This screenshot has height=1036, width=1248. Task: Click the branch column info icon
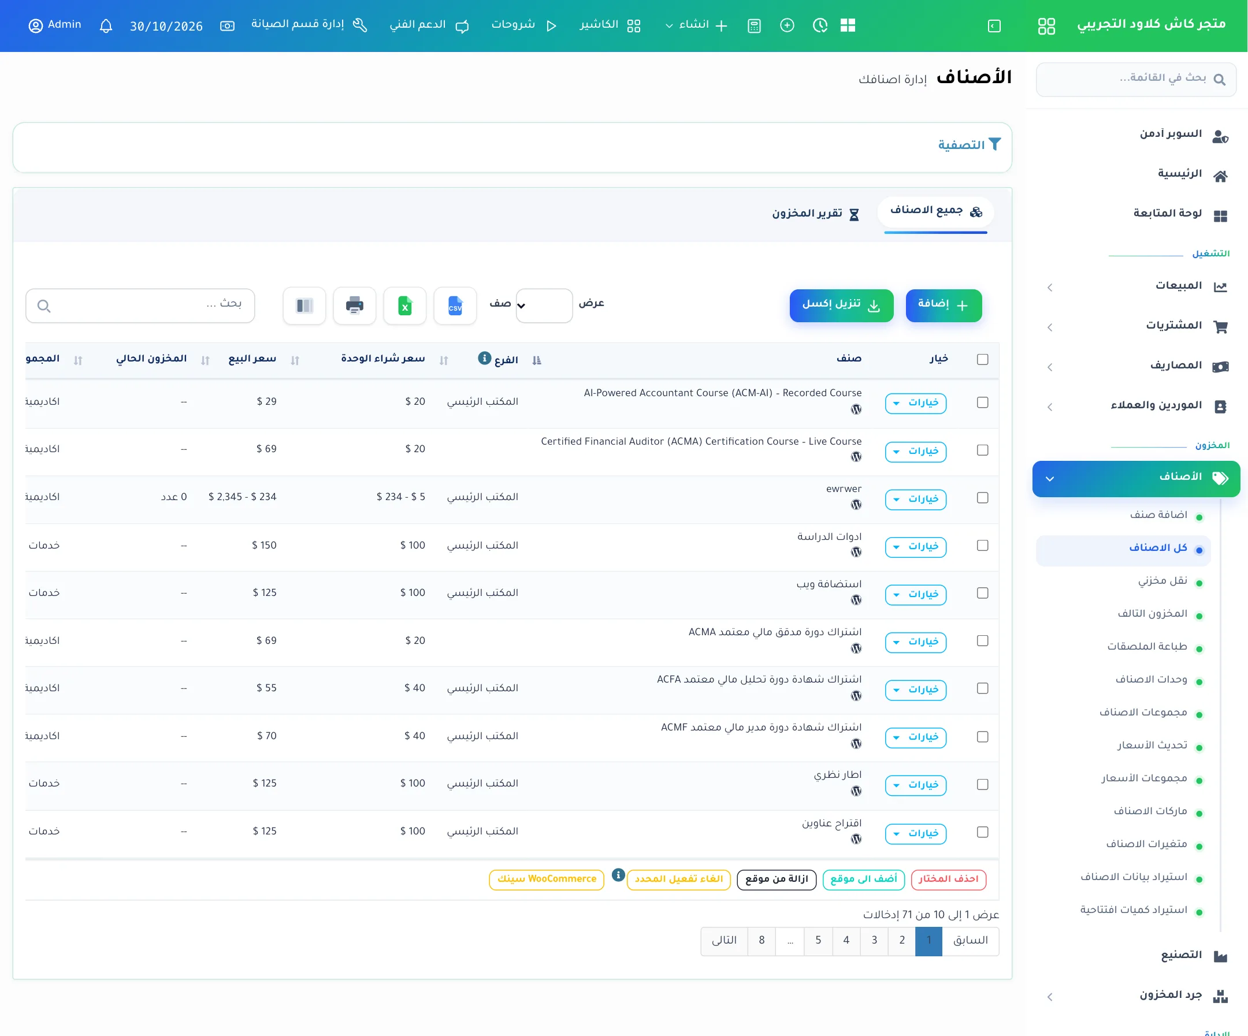[484, 358]
